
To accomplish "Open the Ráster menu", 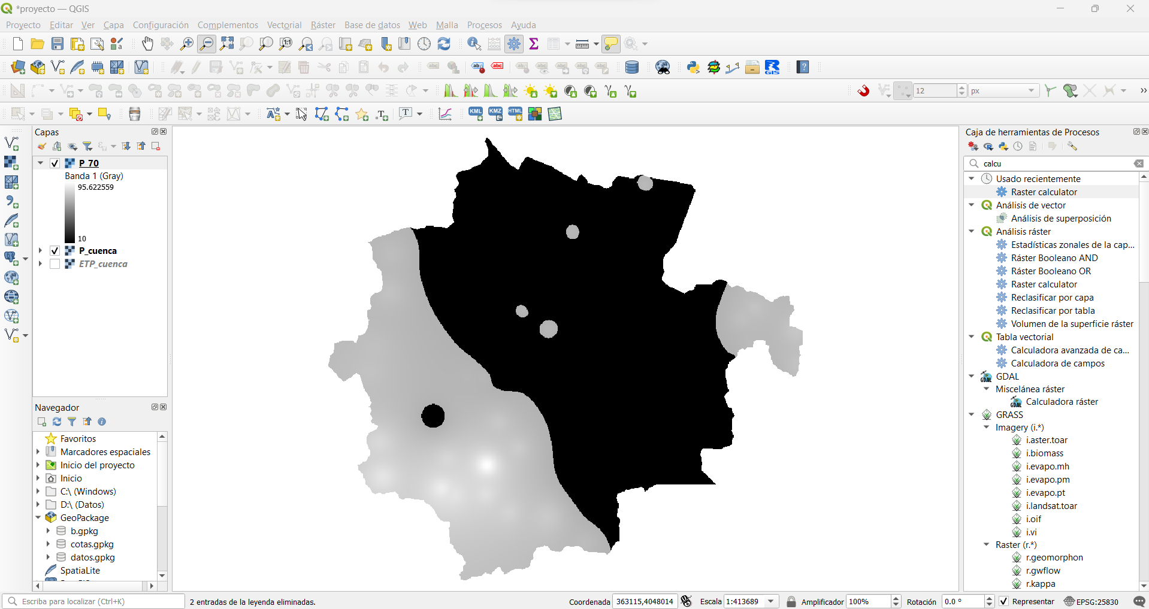I will pos(322,25).
